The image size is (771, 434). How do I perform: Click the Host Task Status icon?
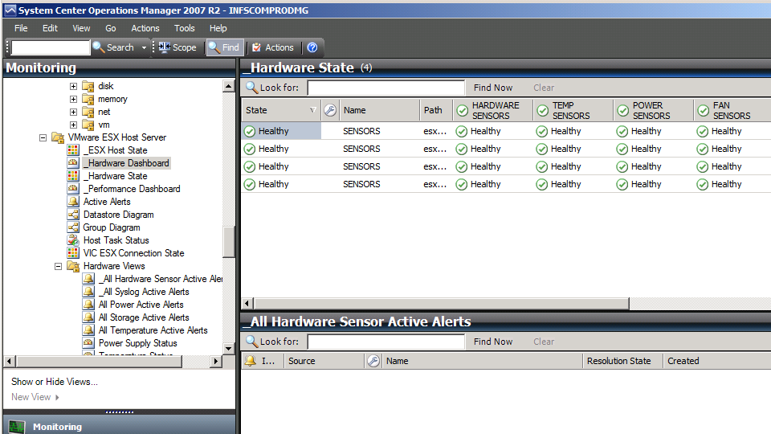(73, 240)
